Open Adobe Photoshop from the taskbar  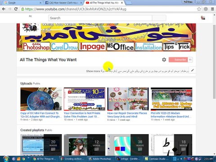point(100,159)
